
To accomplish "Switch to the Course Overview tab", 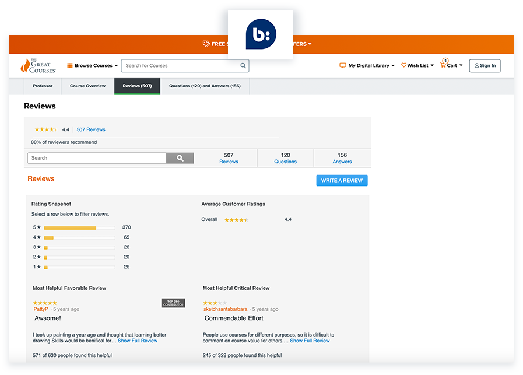I will click(x=87, y=86).
